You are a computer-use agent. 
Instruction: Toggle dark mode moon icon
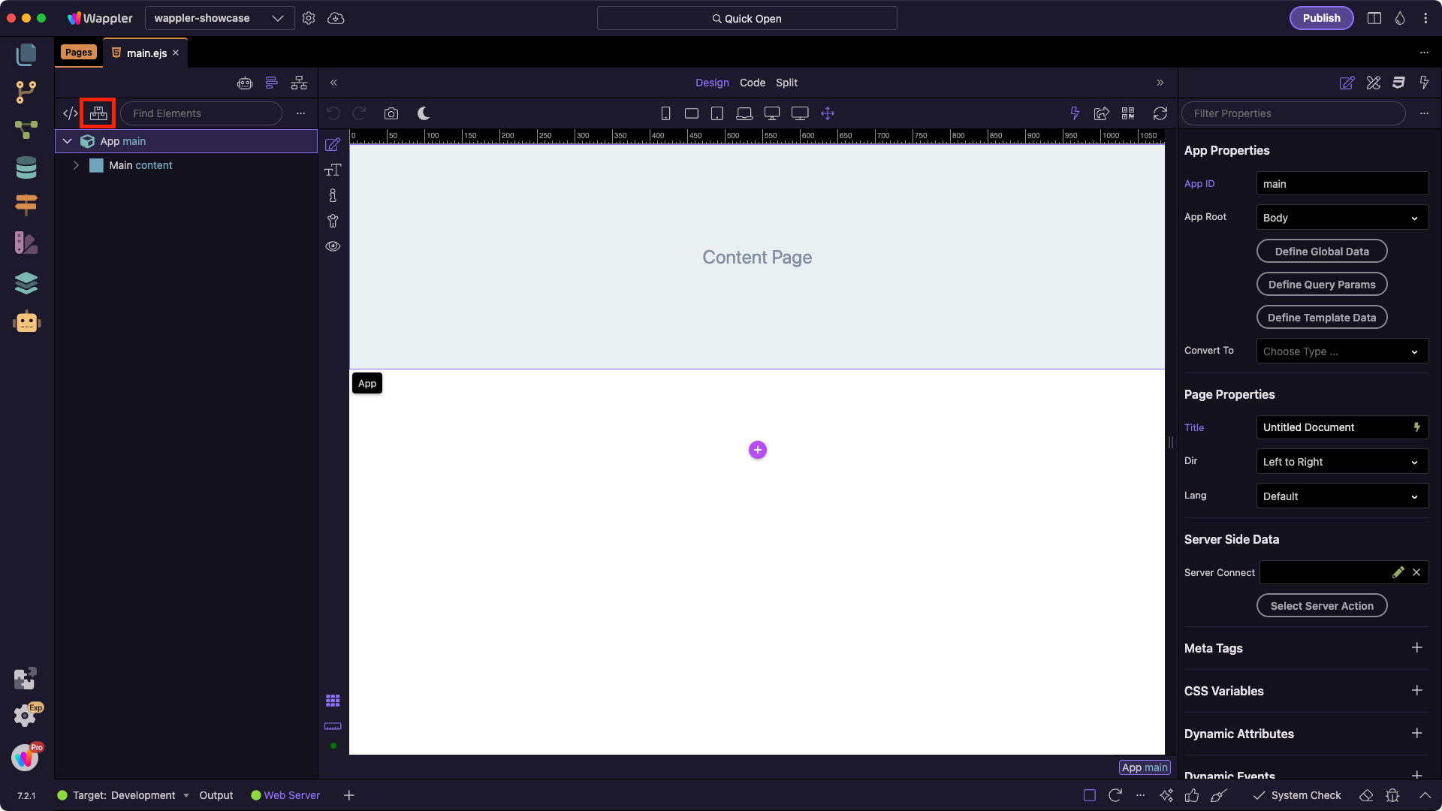tap(424, 113)
